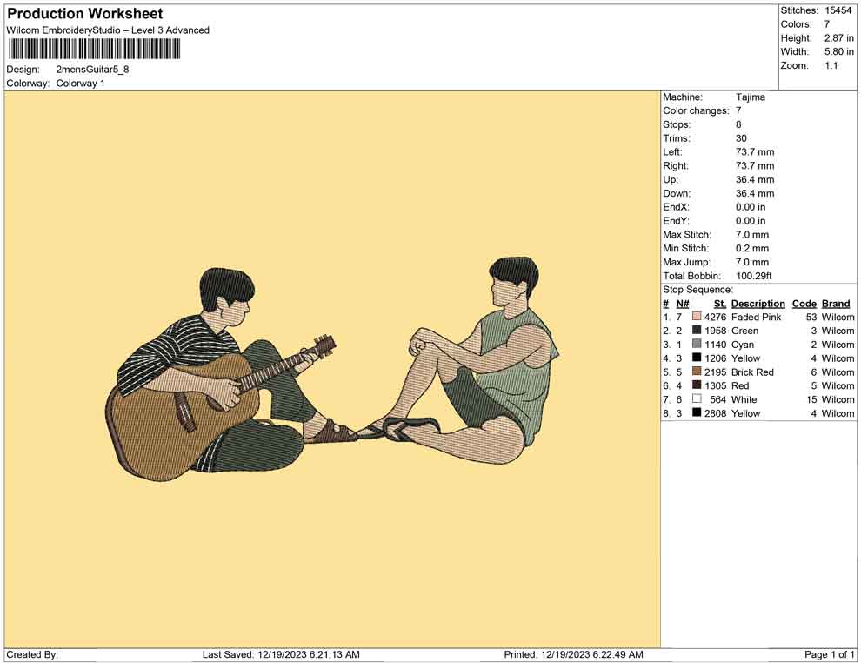The height and width of the screenshot is (663, 861).
Task: Click the barcode under the worksheet title
Action: pyautogui.click(x=93, y=49)
